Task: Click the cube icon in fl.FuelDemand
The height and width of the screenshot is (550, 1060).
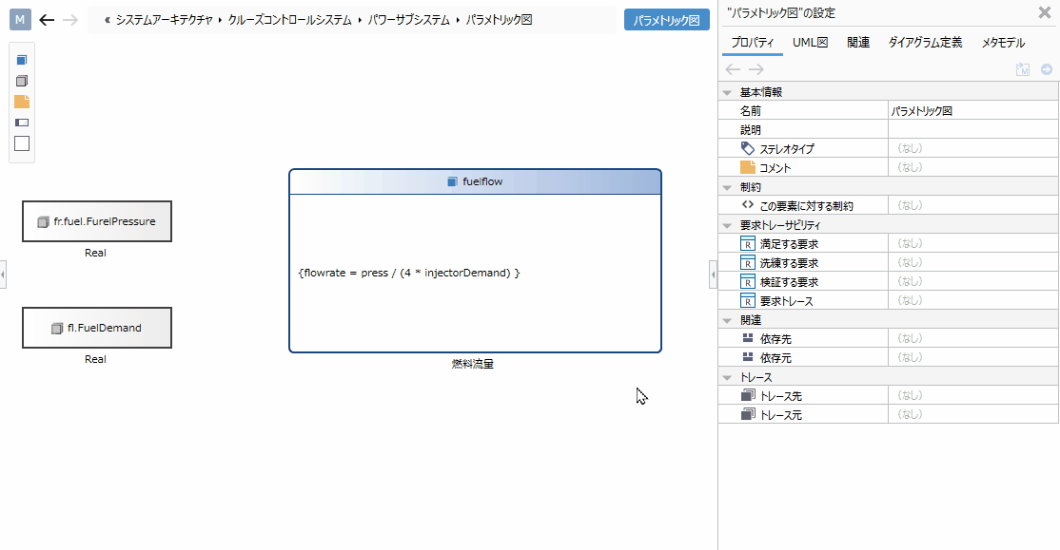Action: 57,329
